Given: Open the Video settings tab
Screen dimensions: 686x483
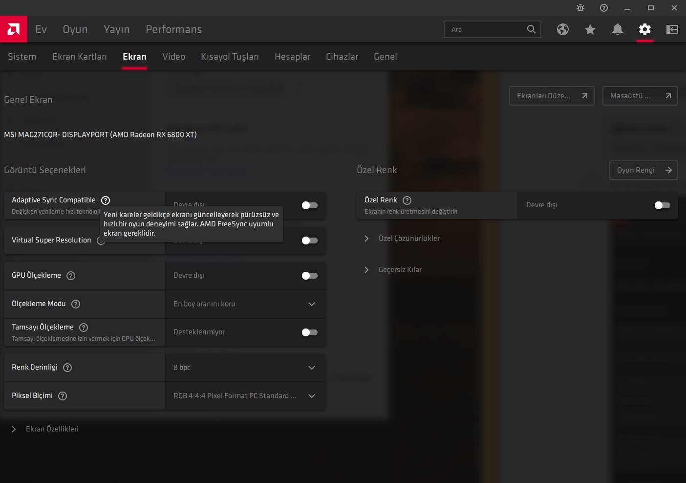Looking at the screenshot, I should (x=173, y=57).
